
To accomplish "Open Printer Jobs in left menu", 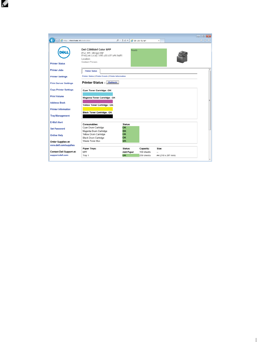I will click(x=57, y=70).
